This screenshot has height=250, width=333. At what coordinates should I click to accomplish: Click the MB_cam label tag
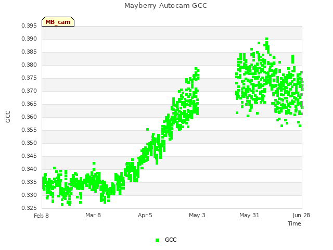[x=58, y=22]
